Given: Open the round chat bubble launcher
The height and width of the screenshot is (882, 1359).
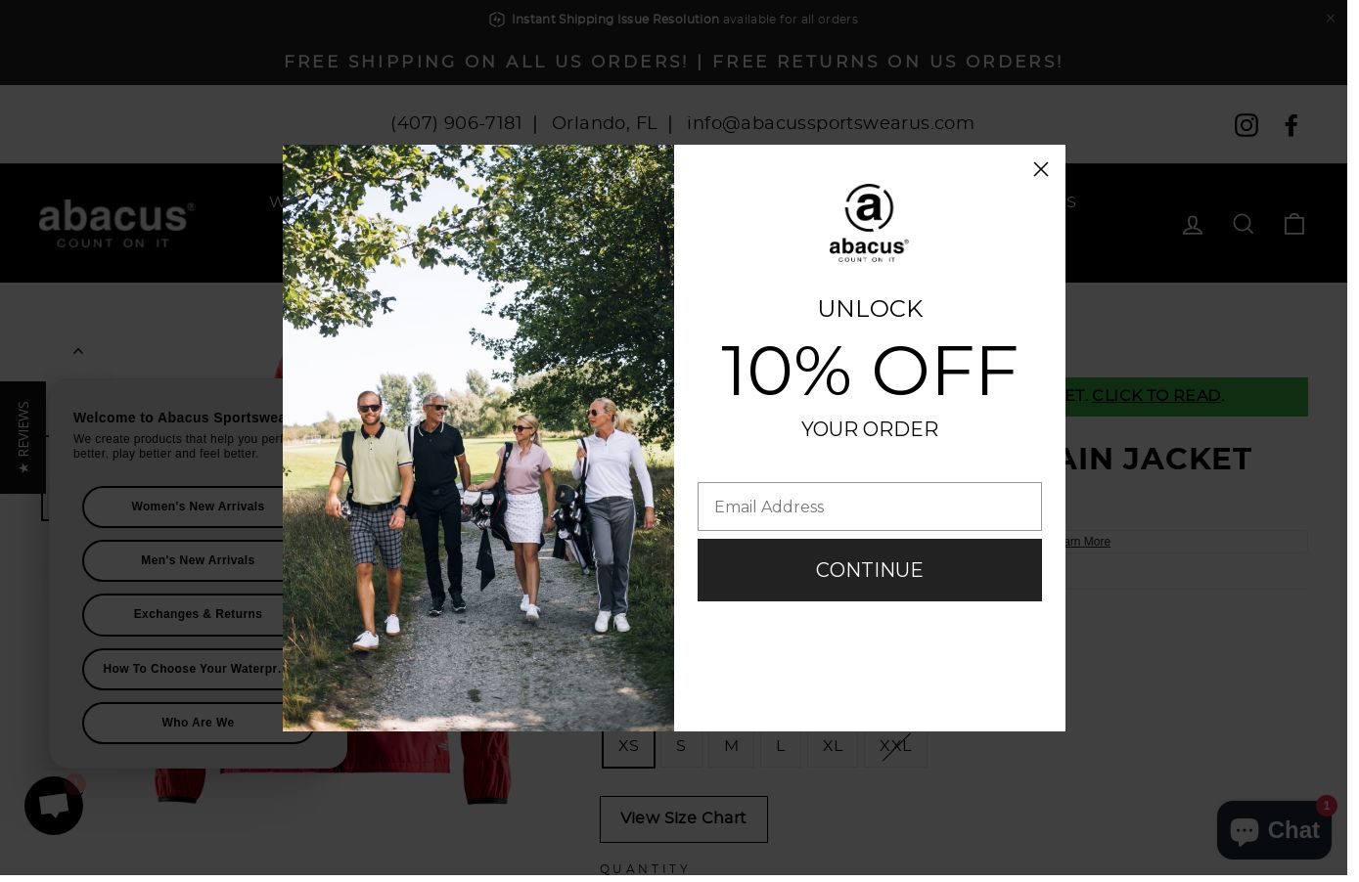Looking at the screenshot, I should 54,806.
